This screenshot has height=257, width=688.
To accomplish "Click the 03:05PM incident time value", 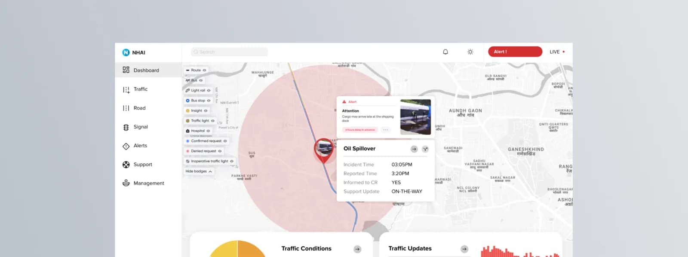I will pos(402,165).
